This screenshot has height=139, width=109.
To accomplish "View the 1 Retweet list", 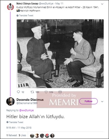I will [x=12, y=135].
